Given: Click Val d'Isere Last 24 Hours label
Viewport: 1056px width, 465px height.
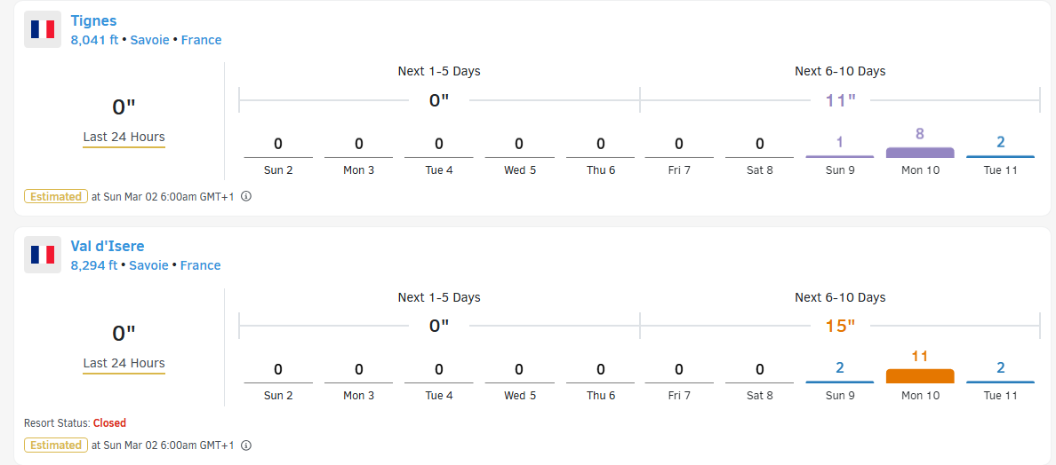Looking at the screenshot, I should (x=124, y=364).
